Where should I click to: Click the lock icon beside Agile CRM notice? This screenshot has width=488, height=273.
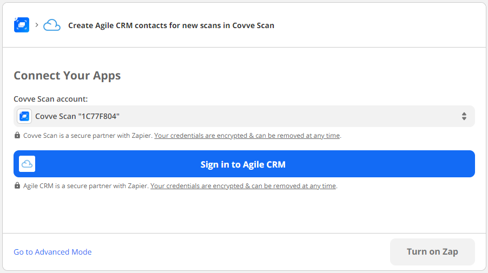tap(17, 186)
